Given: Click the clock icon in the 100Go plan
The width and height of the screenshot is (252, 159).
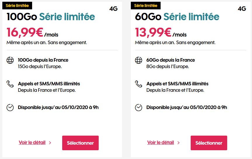Looking at the screenshot, I should 10,108.
